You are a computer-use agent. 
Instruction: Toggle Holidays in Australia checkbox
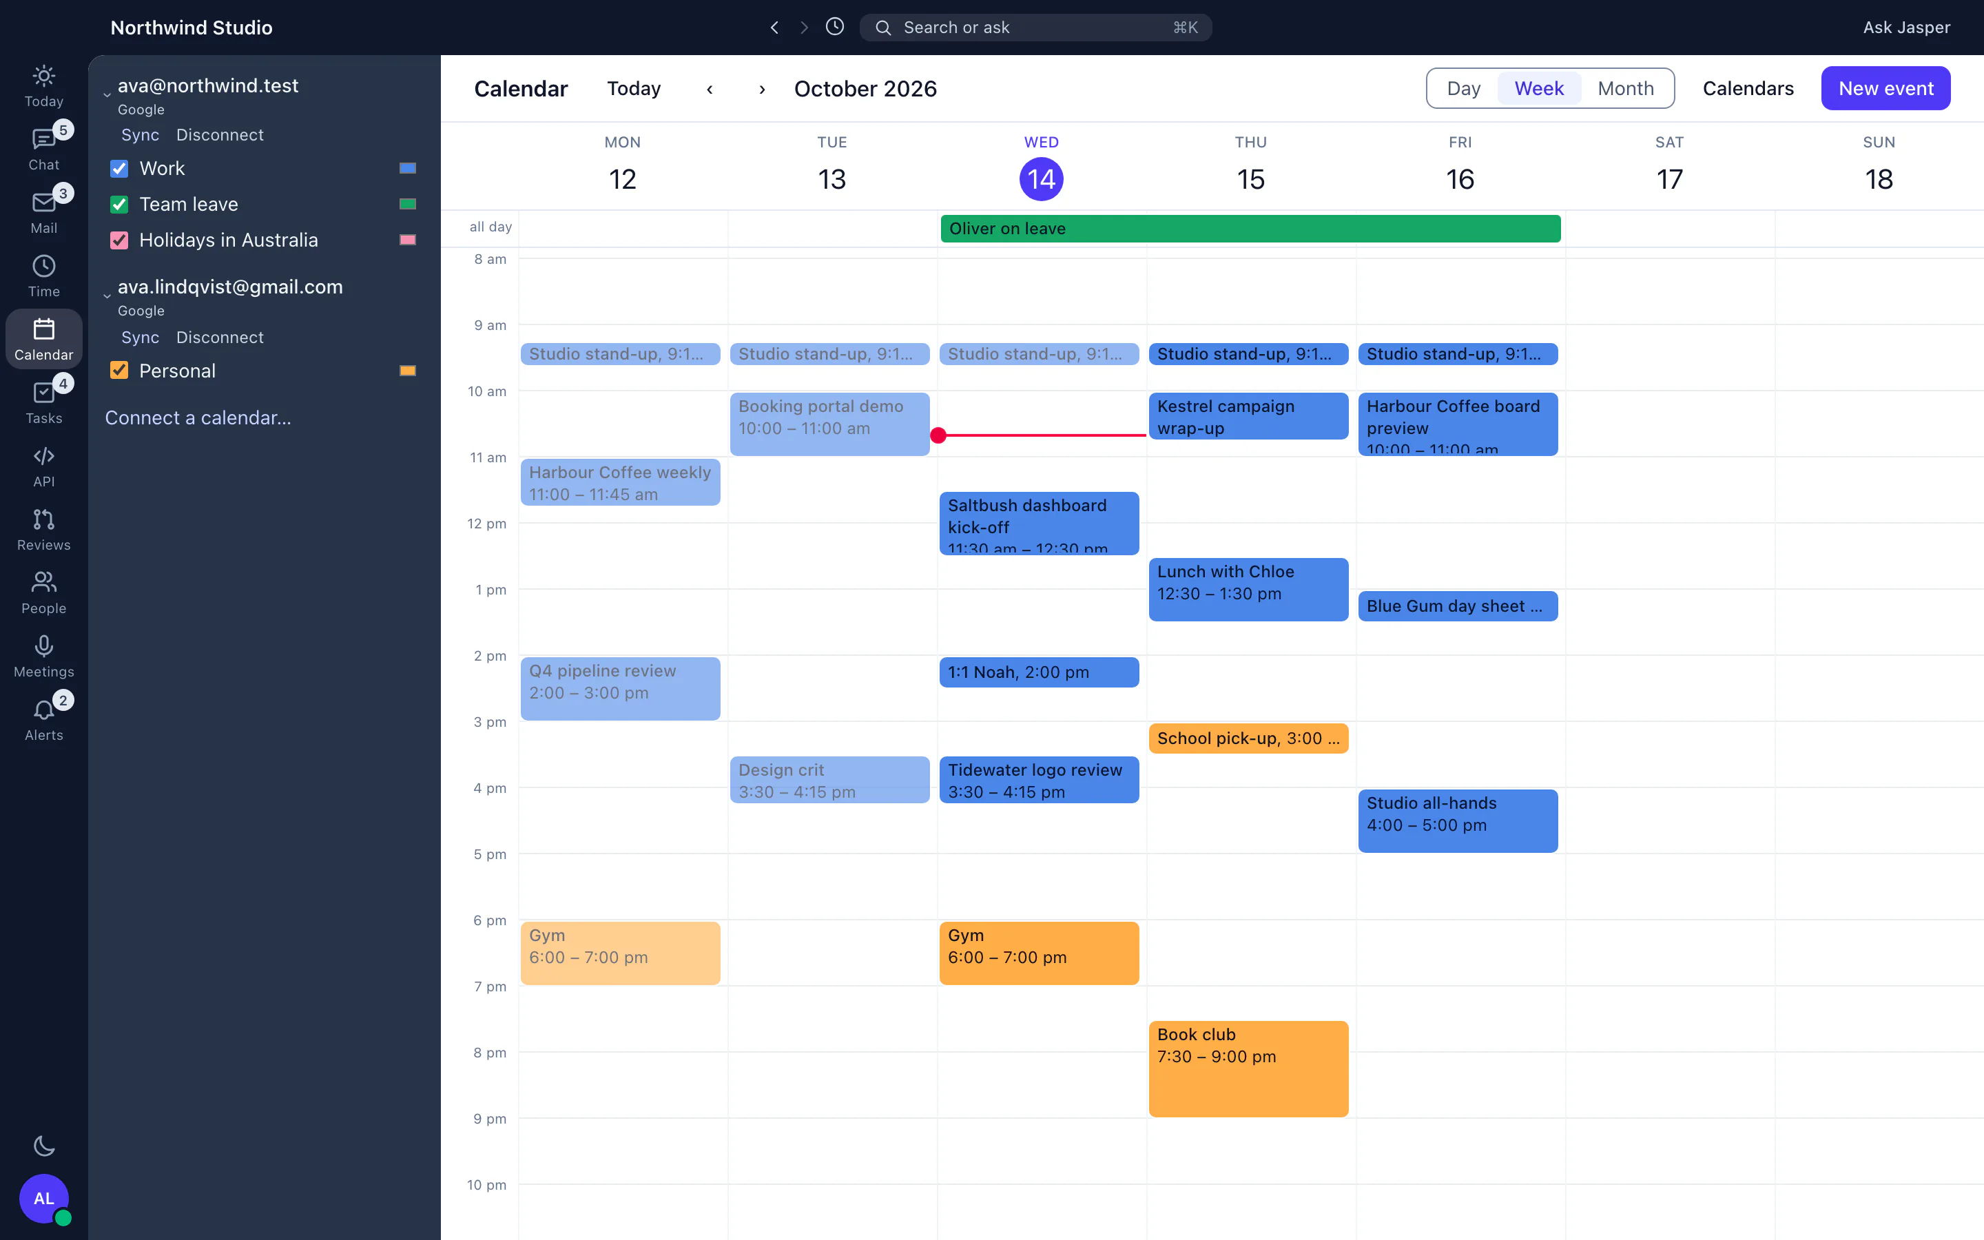point(119,240)
